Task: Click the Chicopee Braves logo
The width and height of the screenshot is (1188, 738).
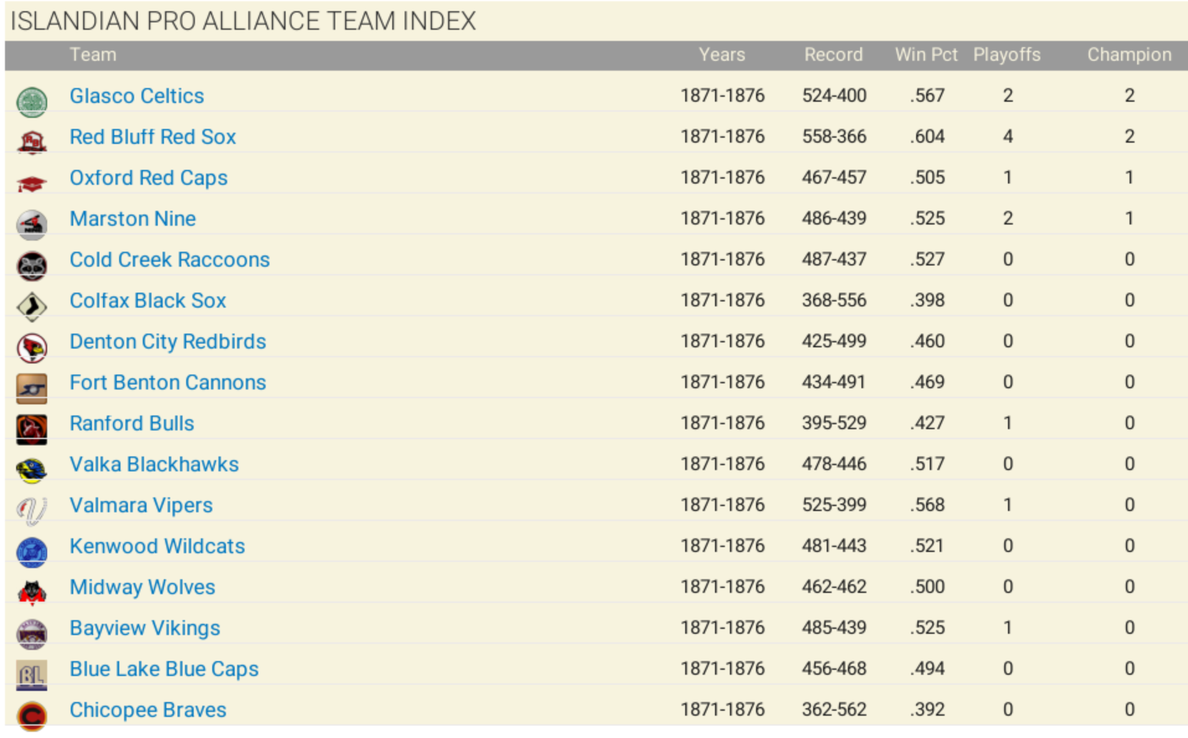Action: coord(32,716)
